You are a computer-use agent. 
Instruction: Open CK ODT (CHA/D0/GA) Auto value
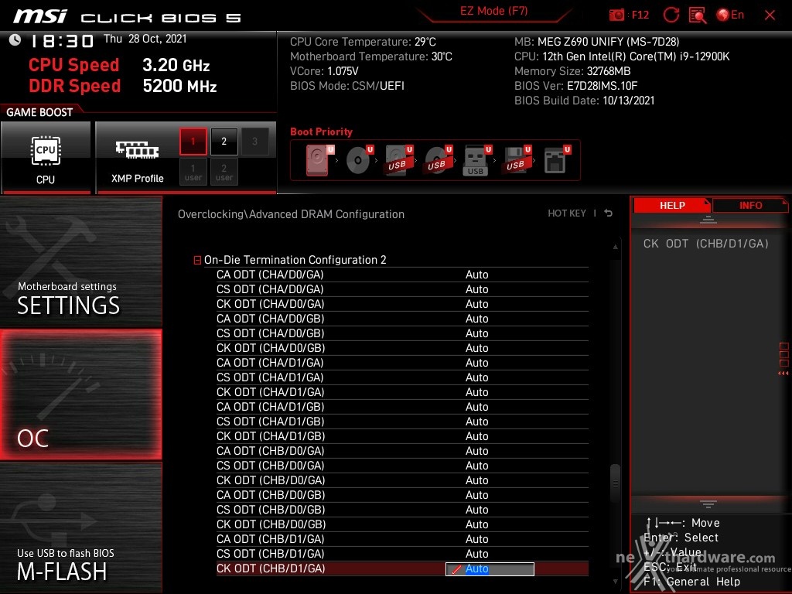tap(476, 304)
